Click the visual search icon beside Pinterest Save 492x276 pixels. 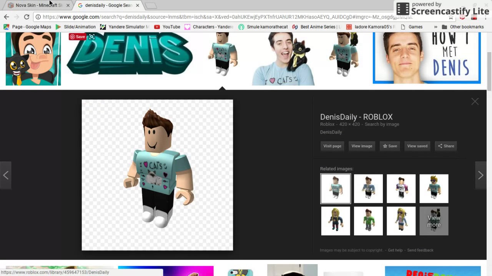pos(91,37)
